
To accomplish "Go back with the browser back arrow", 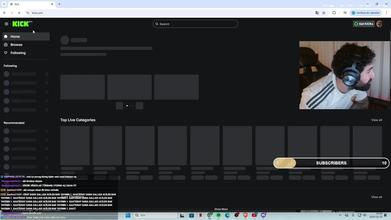I will [x=4, y=13].
